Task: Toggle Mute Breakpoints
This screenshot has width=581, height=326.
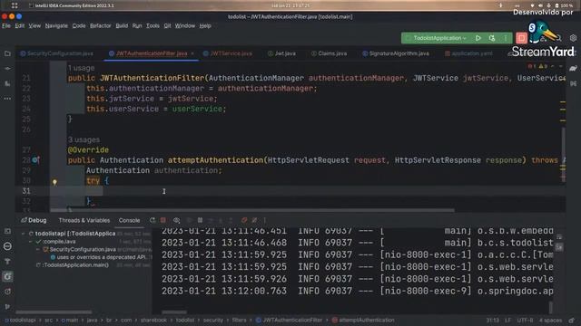Action: point(254,220)
